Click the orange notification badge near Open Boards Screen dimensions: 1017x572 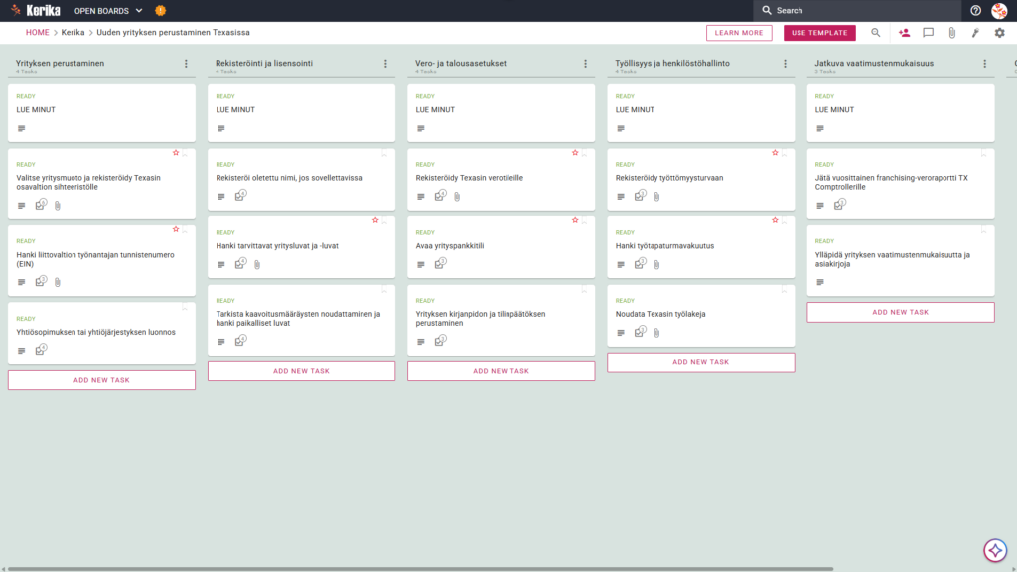tap(160, 10)
